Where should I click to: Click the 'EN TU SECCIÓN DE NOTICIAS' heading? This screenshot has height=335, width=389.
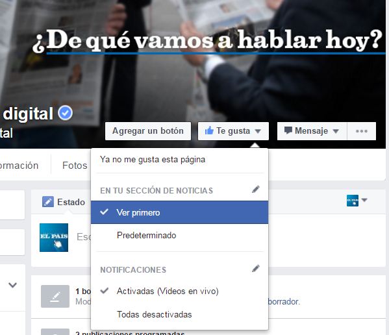[x=157, y=190]
